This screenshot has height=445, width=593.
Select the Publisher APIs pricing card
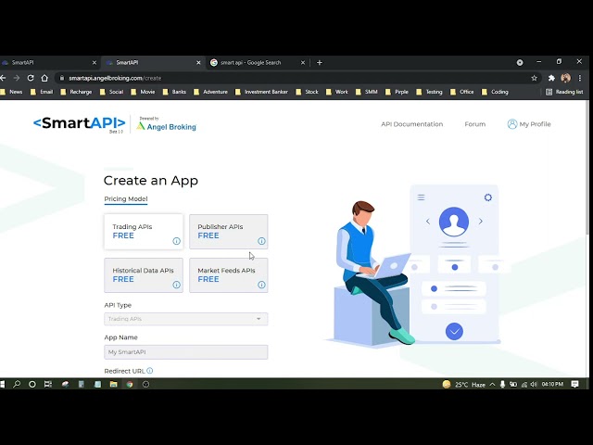[229, 232]
